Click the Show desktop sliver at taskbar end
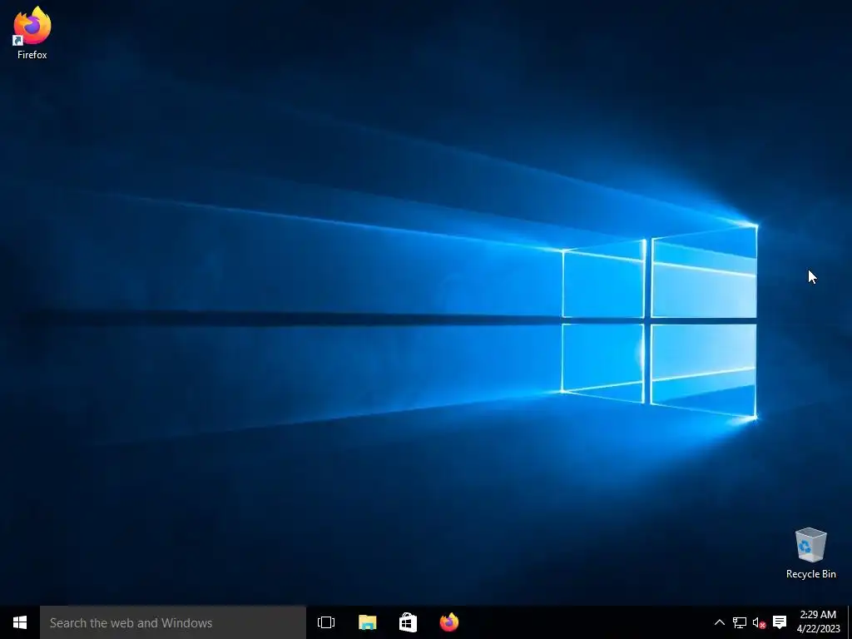The width and height of the screenshot is (852, 639). [x=850, y=622]
